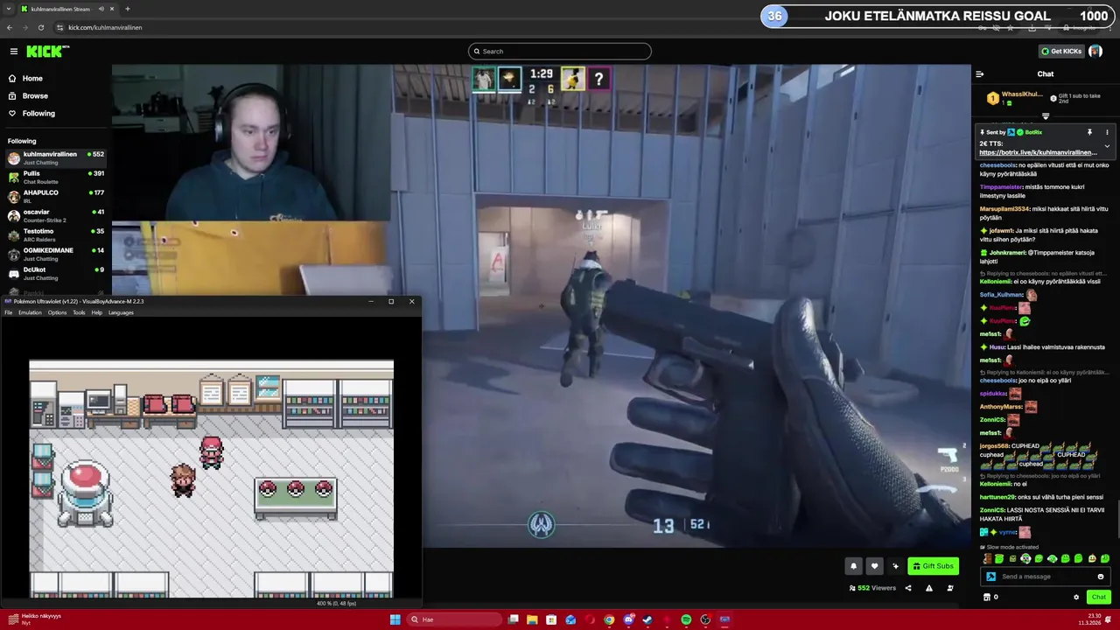Image resolution: width=1120 pixels, height=630 pixels.
Task: Open the user profile avatar menu
Action: (x=1095, y=52)
